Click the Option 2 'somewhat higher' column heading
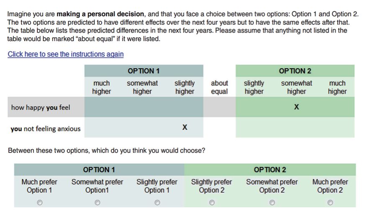 tap(296, 87)
